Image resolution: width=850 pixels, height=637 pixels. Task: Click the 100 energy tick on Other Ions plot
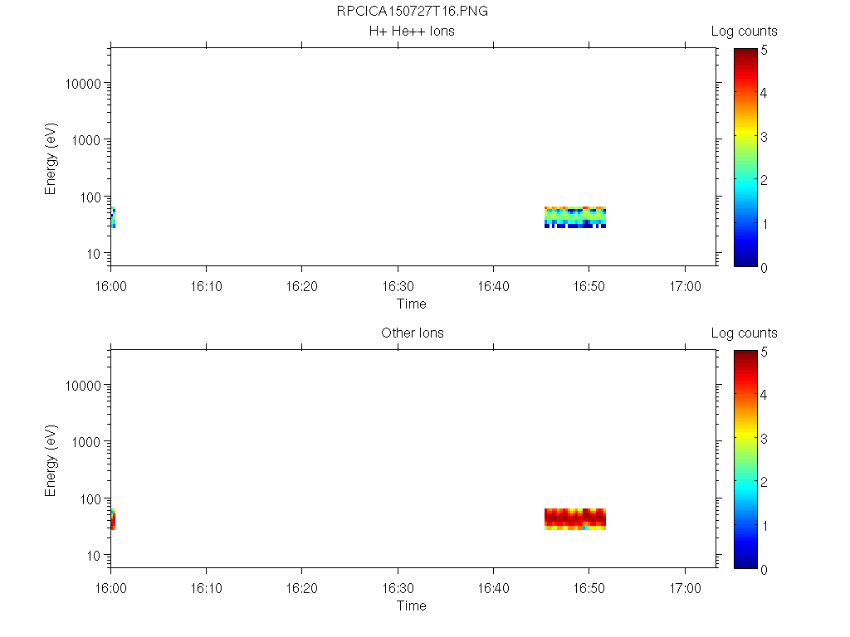pos(90,498)
